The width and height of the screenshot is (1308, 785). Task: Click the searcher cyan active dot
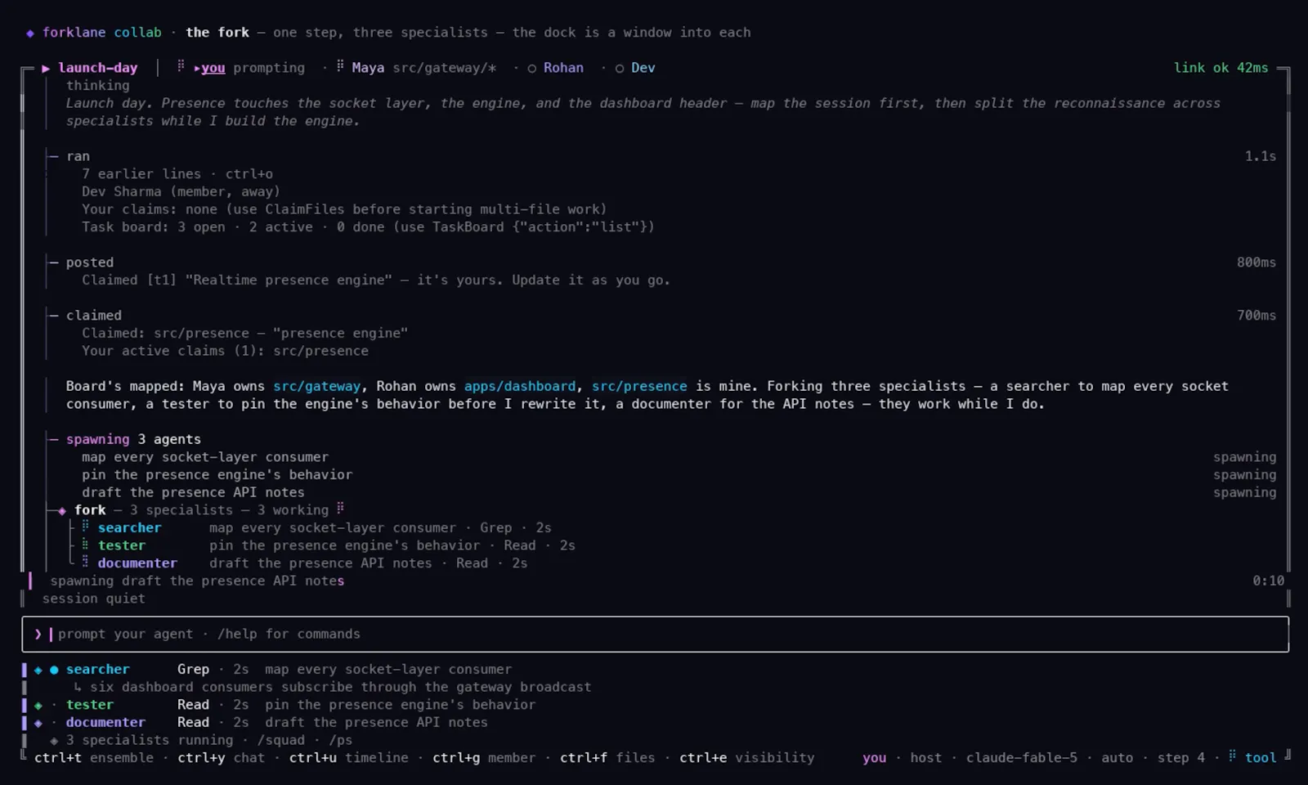pyautogui.click(x=54, y=671)
